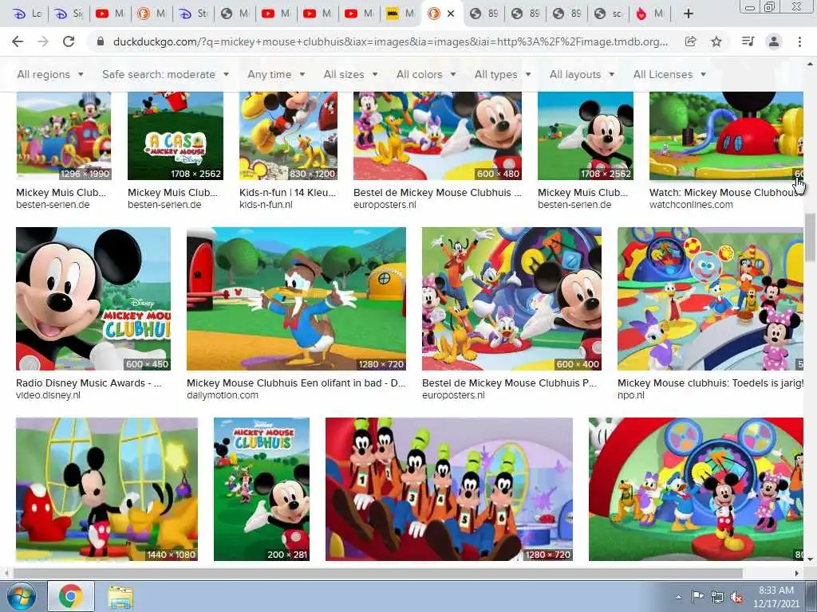
Task: Open the six Goofys 1280 × 720 thumbnail
Action: [449, 489]
